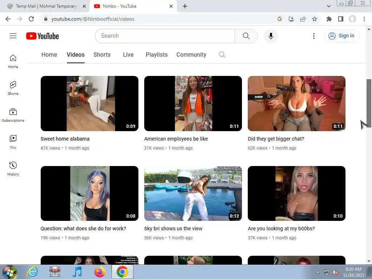Open "Sky bri shows us the view" title
Viewport: 372px width, 279px height.
point(173,229)
